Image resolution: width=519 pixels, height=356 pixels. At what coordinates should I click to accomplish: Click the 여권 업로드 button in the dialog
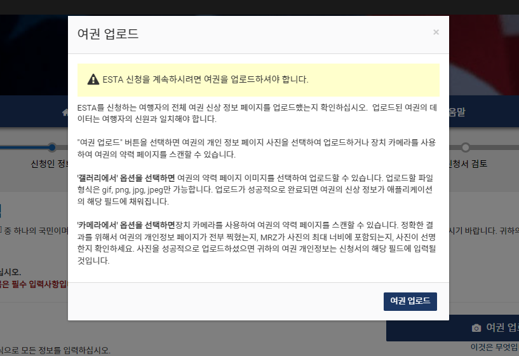(410, 301)
